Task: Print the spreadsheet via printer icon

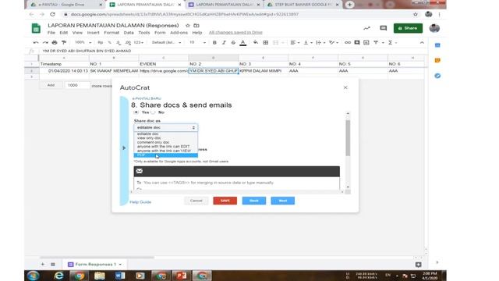Action: [55, 42]
